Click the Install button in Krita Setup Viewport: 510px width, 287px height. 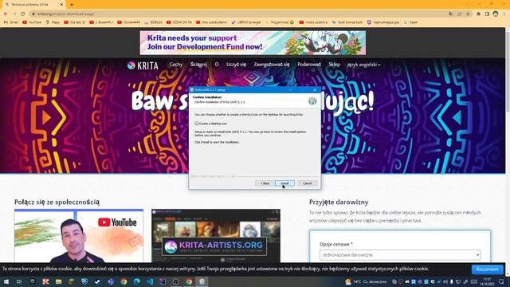tap(284, 183)
